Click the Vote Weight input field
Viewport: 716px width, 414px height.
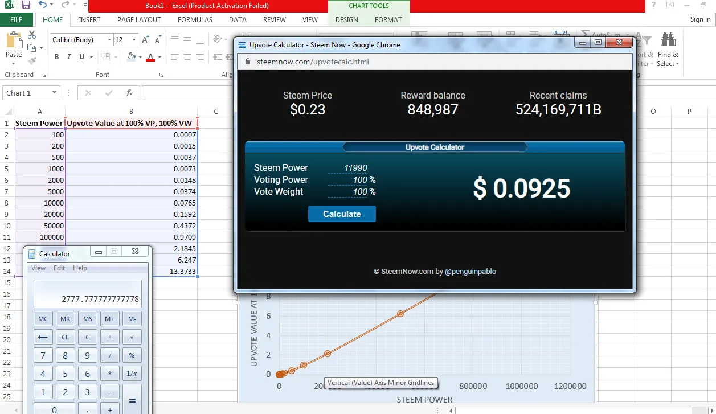pyautogui.click(x=347, y=192)
